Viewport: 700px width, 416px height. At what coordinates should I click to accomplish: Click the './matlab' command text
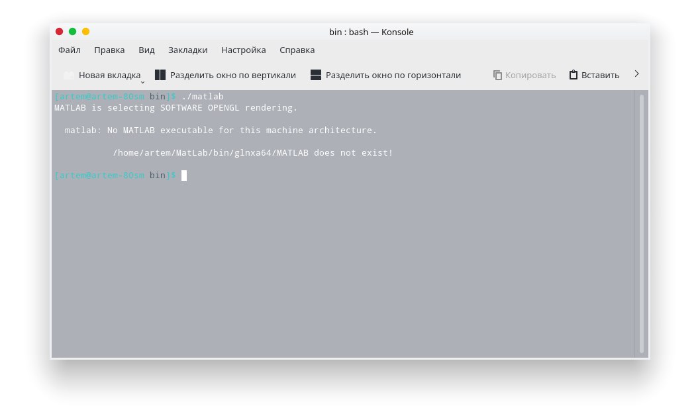[x=203, y=97]
